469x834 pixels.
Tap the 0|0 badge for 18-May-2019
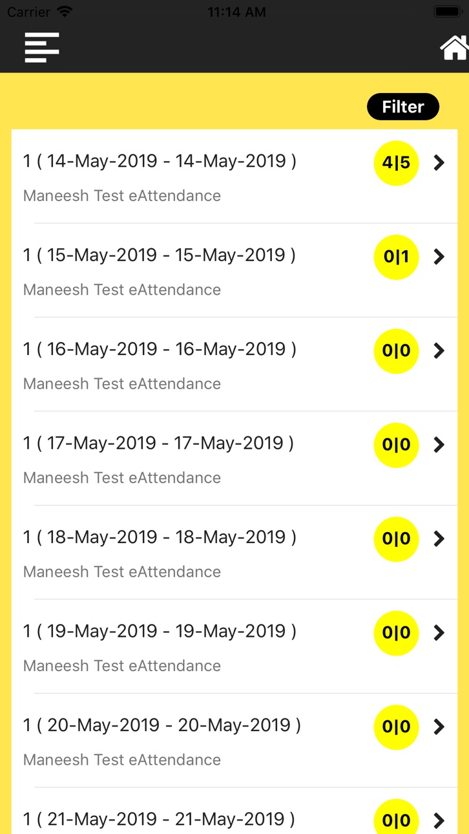point(396,539)
